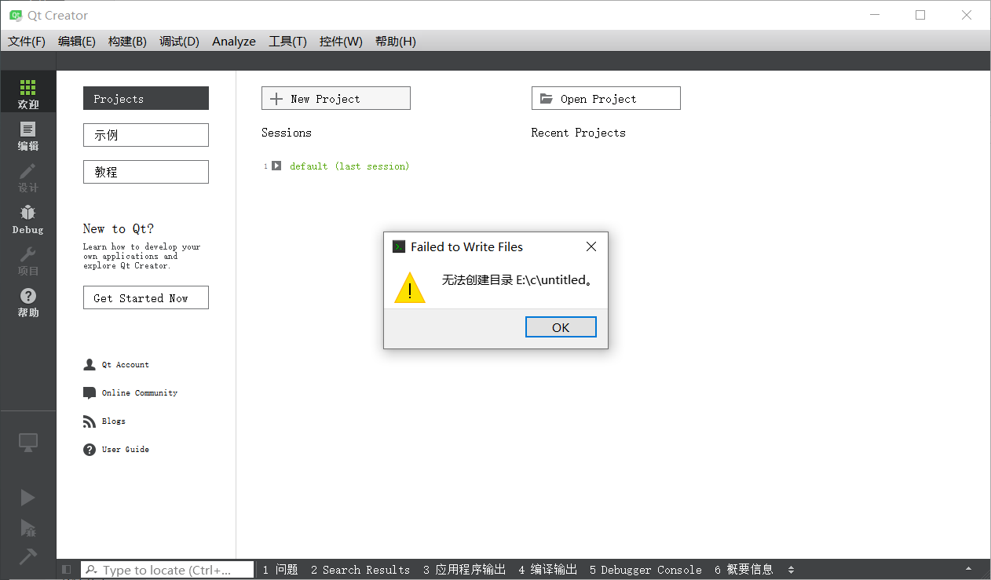Switch to the 欢迎 Welcome mode
Viewport: 991px width, 580px height.
[x=28, y=93]
